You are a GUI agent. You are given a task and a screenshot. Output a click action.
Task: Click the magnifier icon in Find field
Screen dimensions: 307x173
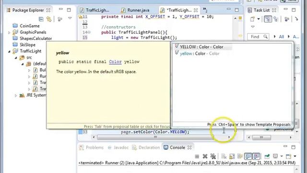pos(265,37)
